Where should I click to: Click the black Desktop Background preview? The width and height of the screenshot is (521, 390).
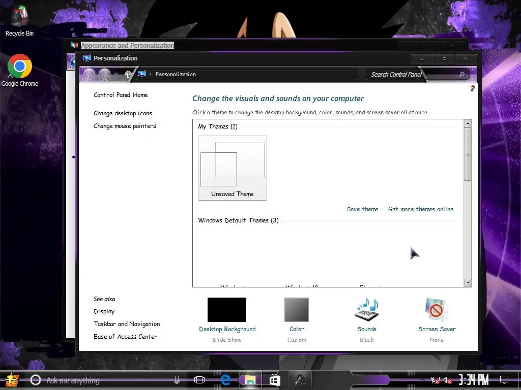click(227, 310)
